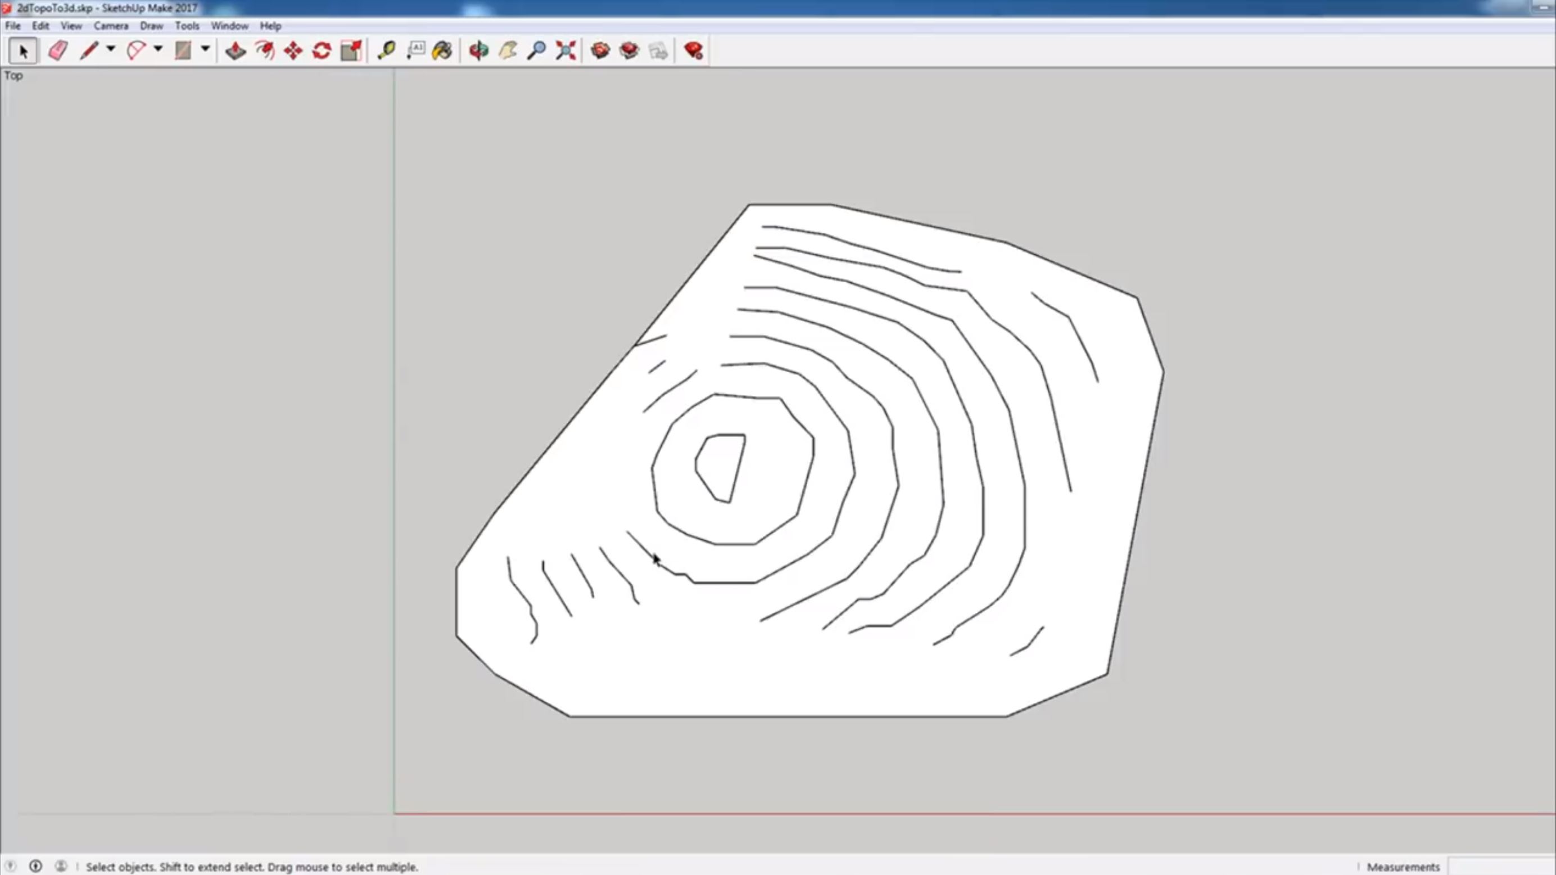This screenshot has width=1556, height=875.
Task: Select the Move tool
Action: coord(293,51)
